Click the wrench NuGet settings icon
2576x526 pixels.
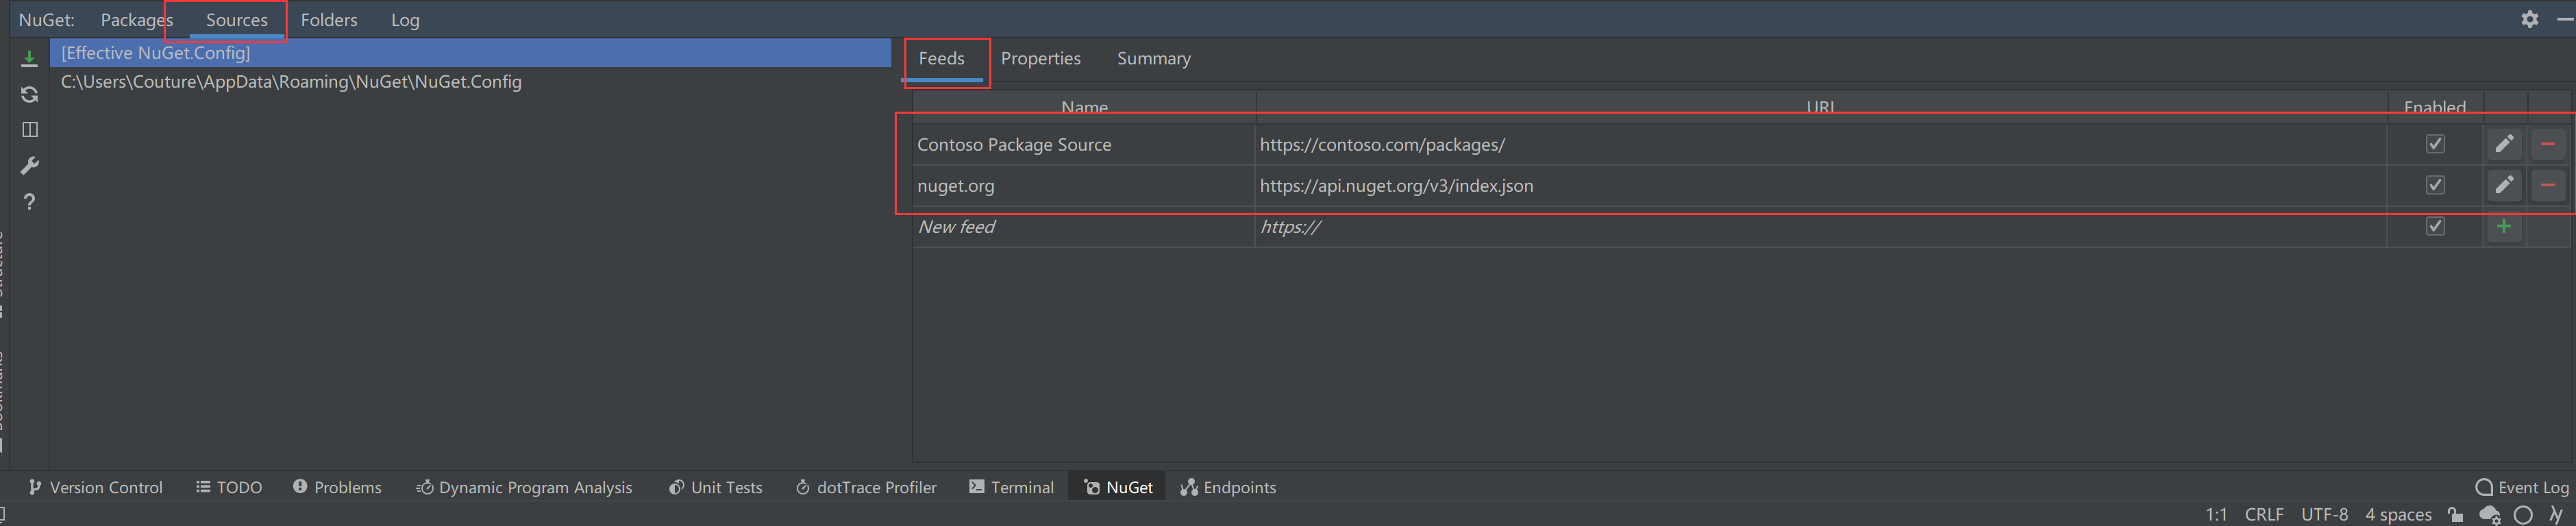tap(30, 166)
